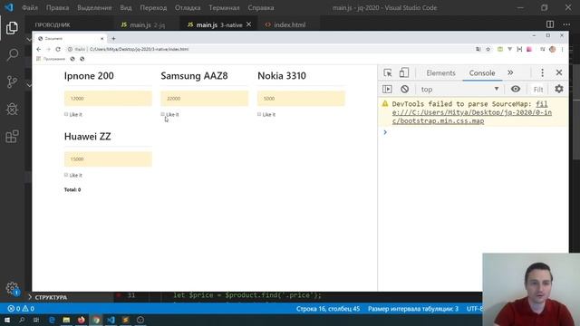Screen dimensions: 580x326
Task: Open DevTools customize three-dot menu
Action: [542, 72]
